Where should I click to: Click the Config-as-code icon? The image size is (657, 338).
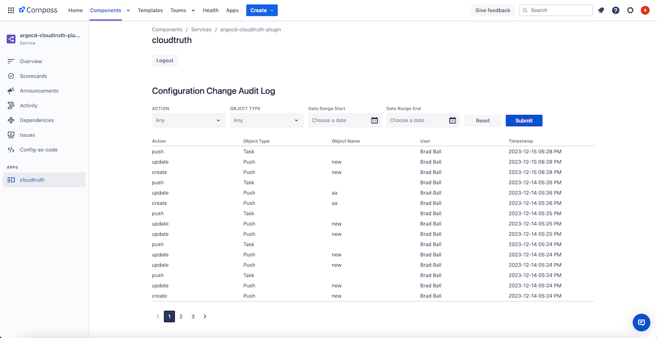[x=11, y=150]
